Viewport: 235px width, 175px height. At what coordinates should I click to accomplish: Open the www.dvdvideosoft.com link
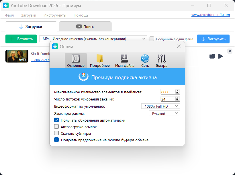click(211, 15)
